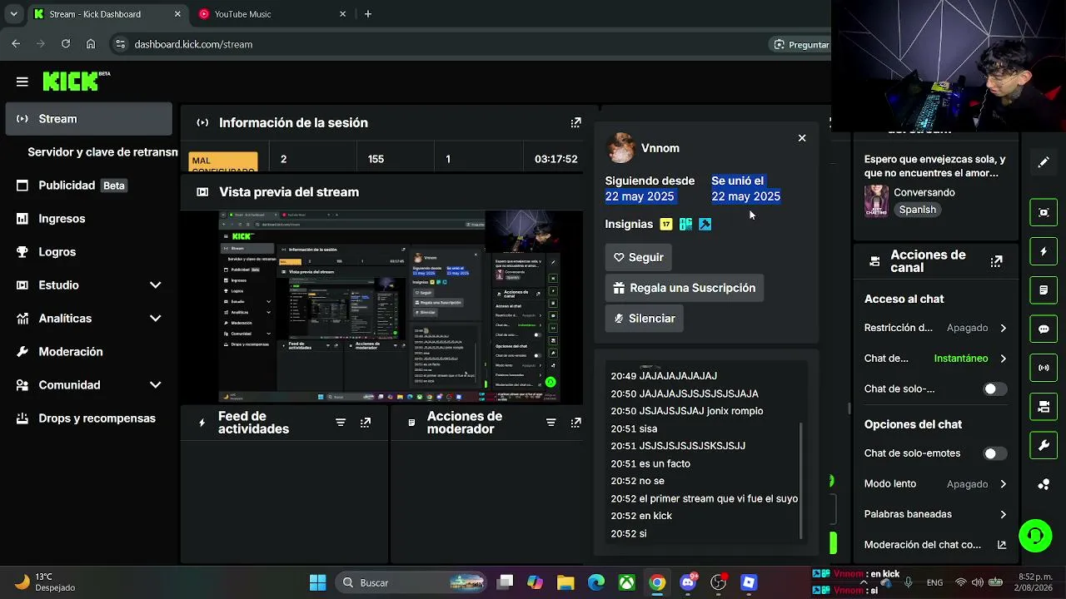1066x599 pixels.
Task: Filter the Feed de actividades list
Action: coord(341,423)
